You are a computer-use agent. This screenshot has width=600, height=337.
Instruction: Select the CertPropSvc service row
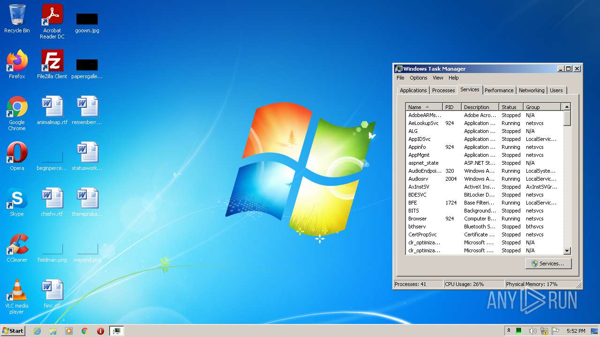[x=484, y=234]
